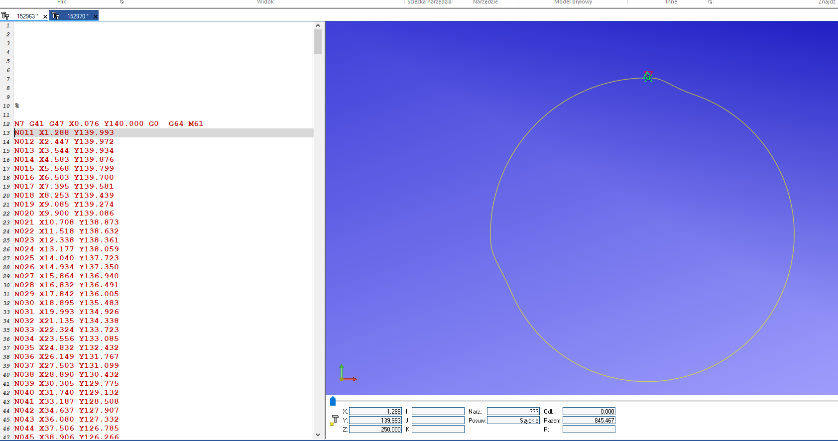This screenshot has width=838, height=441.
Task: Grab the editor vertical scrollbar thumb
Action: pos(318,42)
